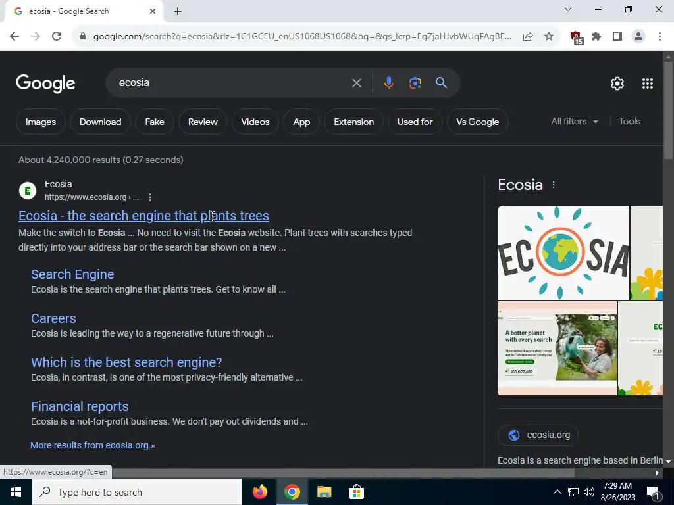The image size is (674, 505).
Task: Select the Download filter chip
Action: point(100,122)
